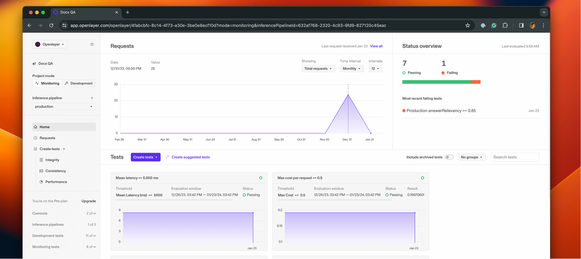The width and height of the screenshot is (581, 259).
Task: Click Grammarly extension icon
Action: (494, 25)
